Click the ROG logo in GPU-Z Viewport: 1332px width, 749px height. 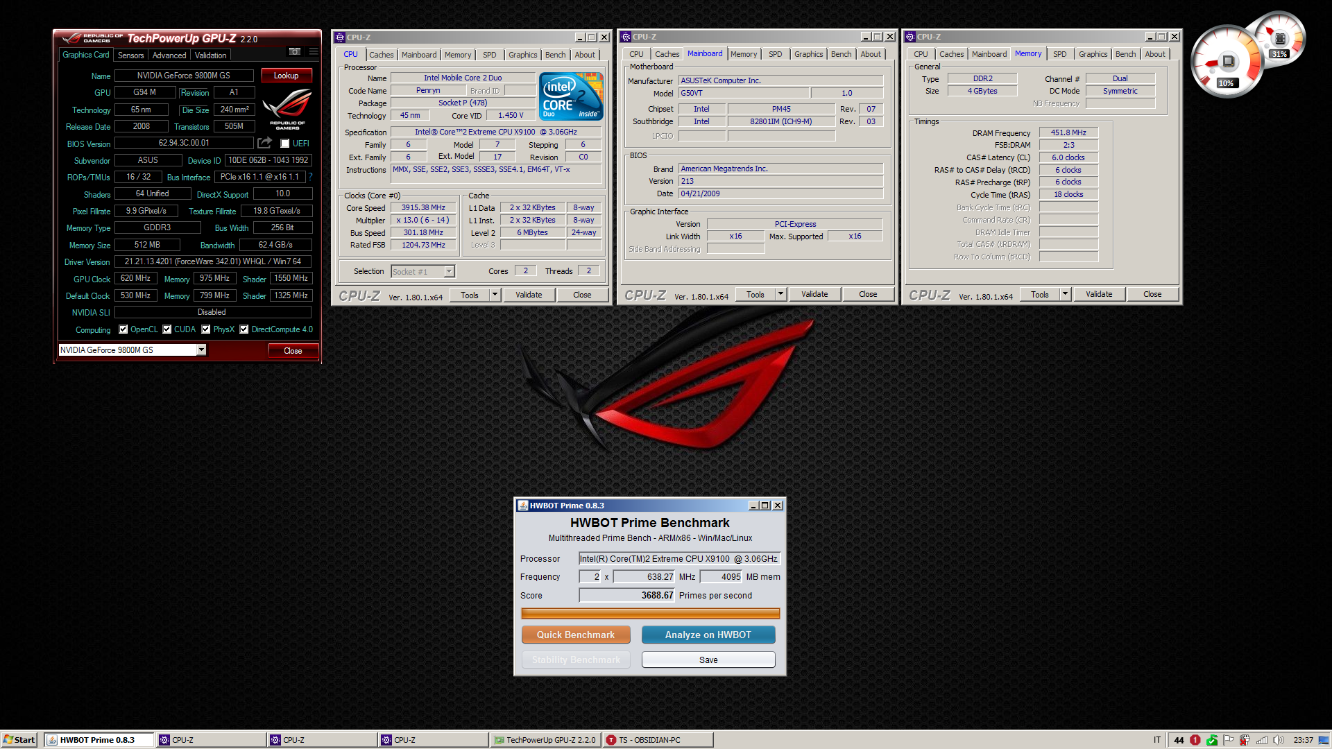[287, 109]
